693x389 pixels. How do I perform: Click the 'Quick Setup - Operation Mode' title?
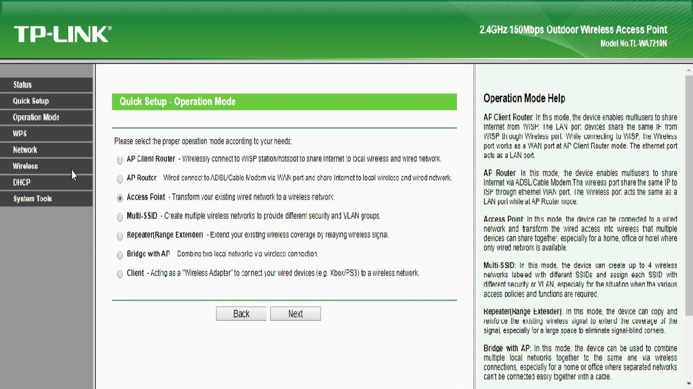(x=178, y=102)
